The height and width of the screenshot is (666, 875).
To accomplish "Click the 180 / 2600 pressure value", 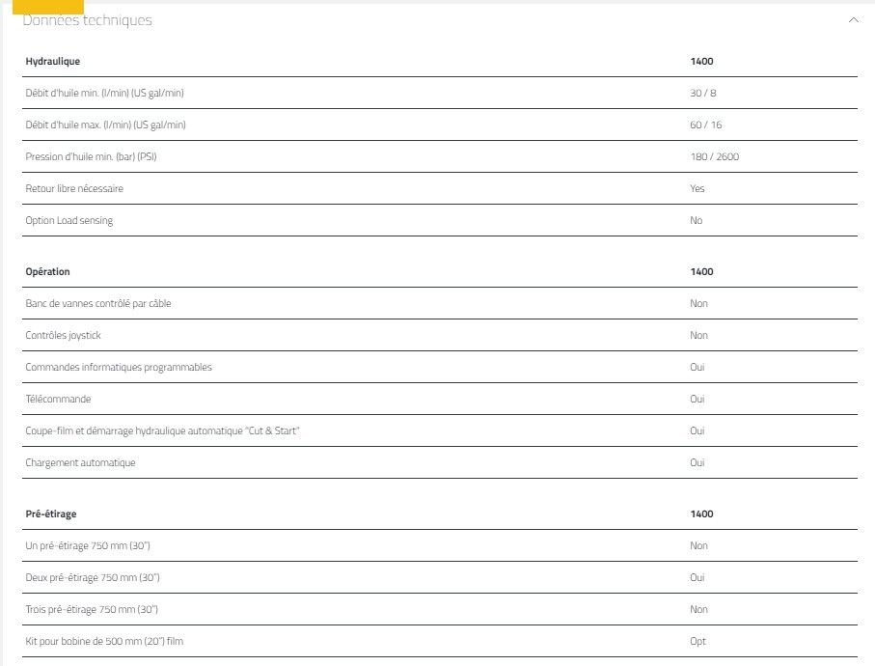I will (x=714, y=156).
